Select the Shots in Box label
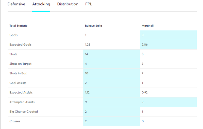The image size is (203, 129). point(18,73)
